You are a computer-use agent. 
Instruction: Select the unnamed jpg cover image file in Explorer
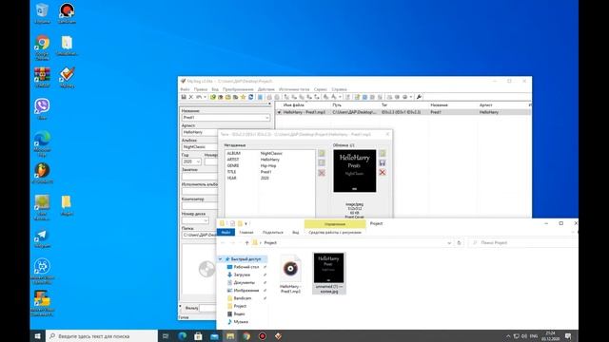(x=329, y=274)
